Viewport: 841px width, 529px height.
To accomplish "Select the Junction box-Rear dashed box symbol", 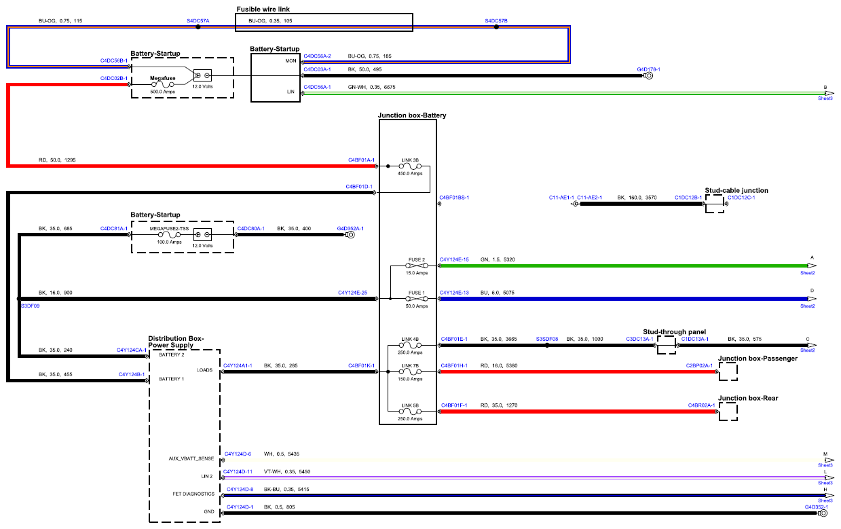I will (x=728, y=411).
